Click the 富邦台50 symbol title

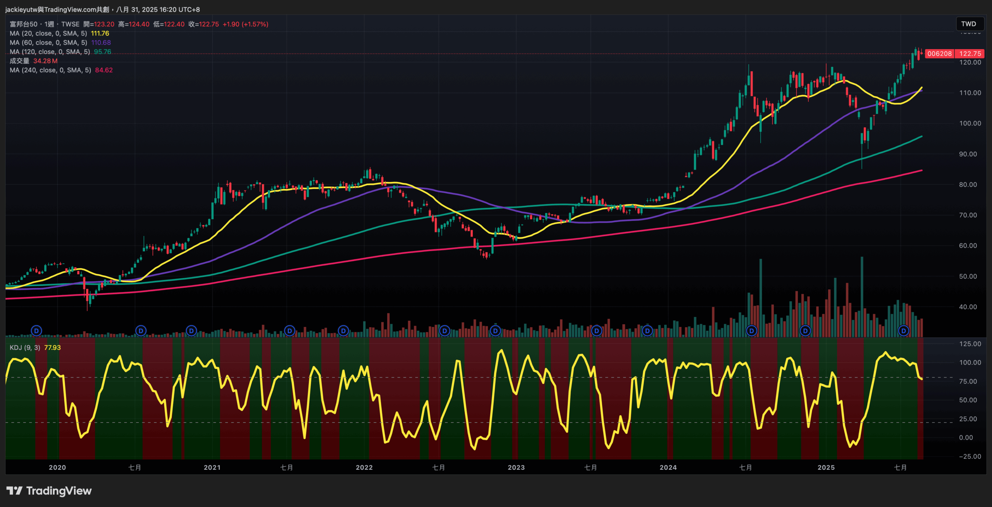(23, 24)
